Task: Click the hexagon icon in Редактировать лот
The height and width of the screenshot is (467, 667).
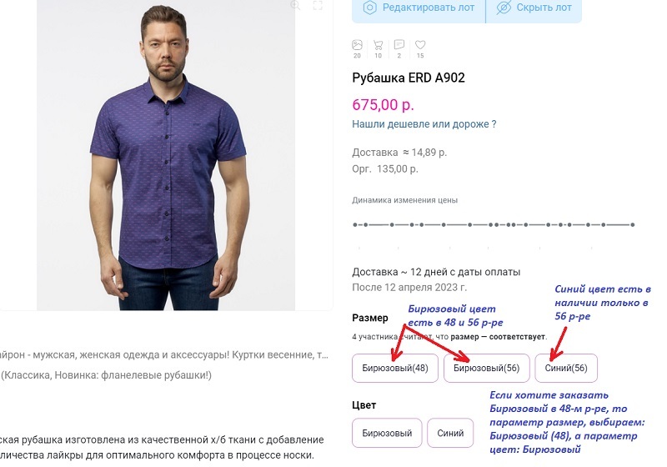Action: click(x=369, y=8)
